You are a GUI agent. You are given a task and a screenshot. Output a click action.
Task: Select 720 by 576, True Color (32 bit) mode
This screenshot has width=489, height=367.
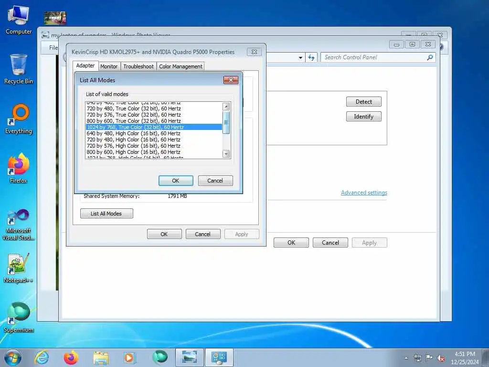coord(154,115)
